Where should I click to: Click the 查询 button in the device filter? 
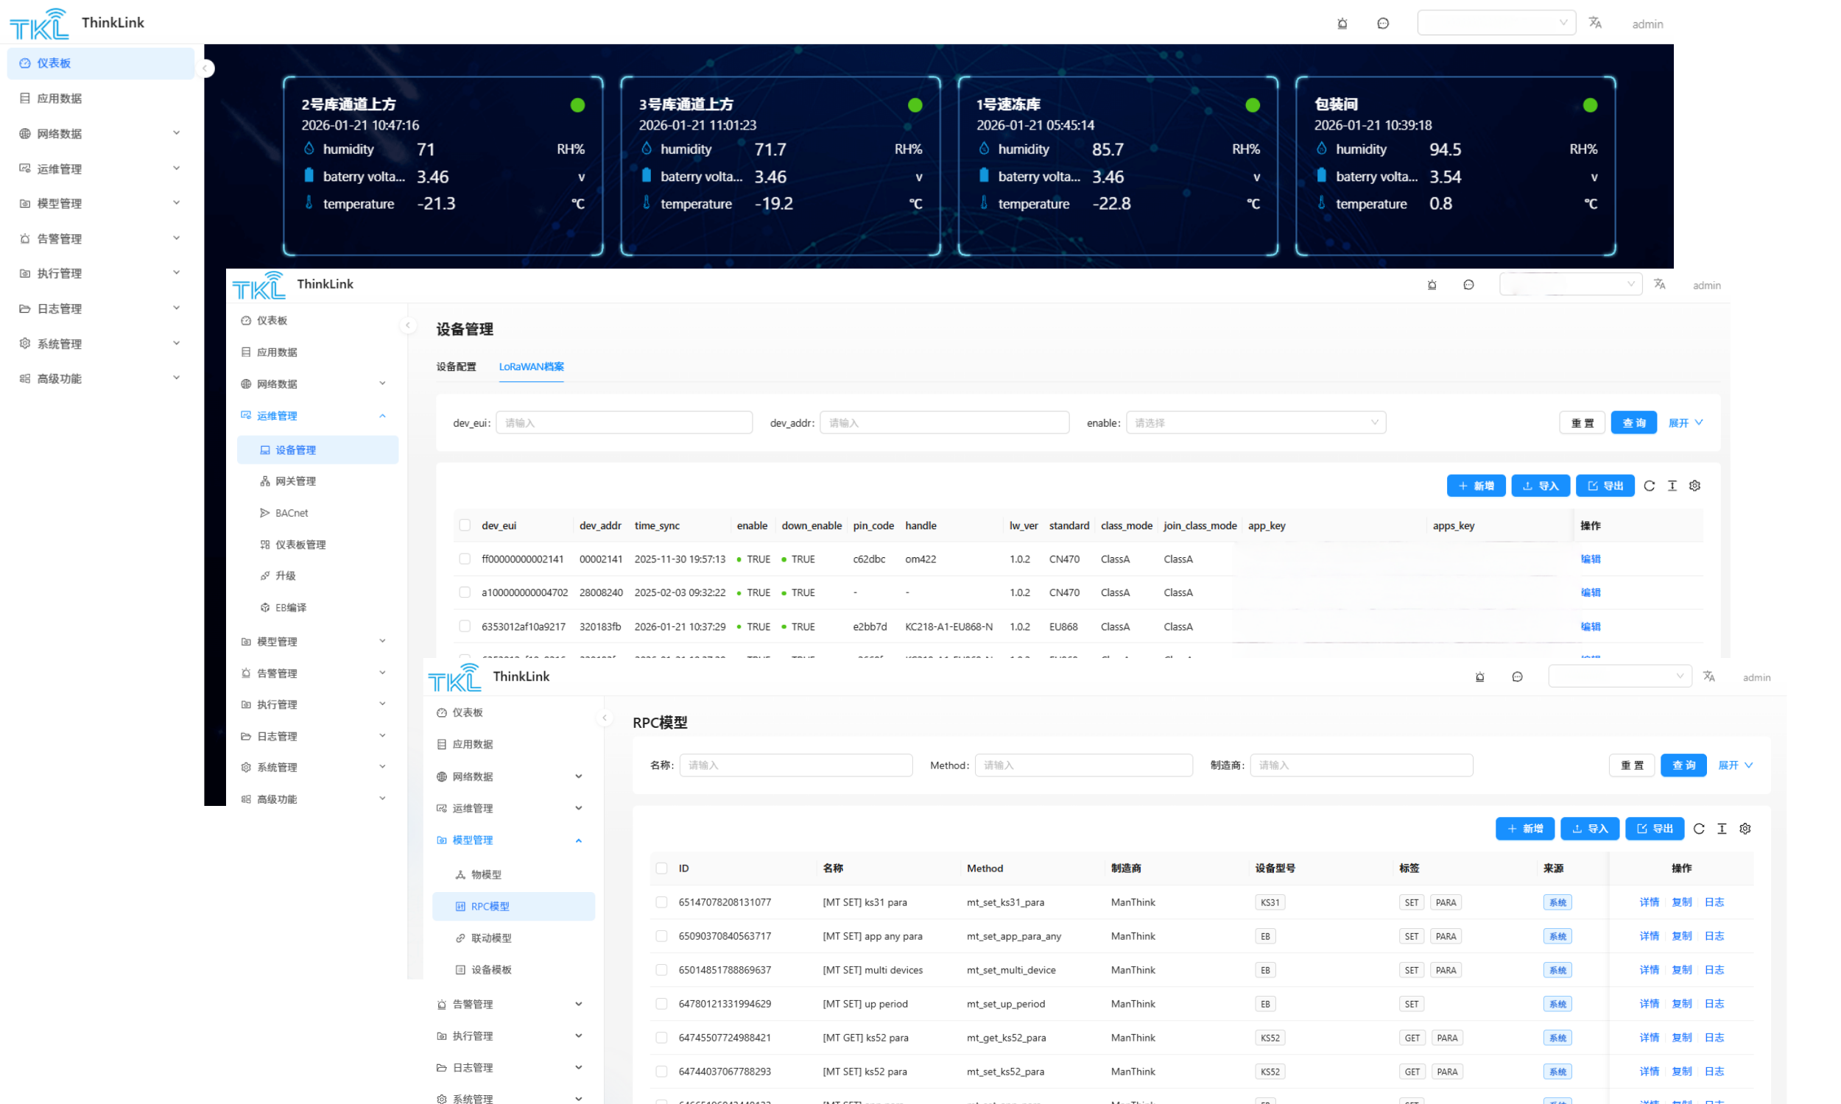pos(1633,422)
